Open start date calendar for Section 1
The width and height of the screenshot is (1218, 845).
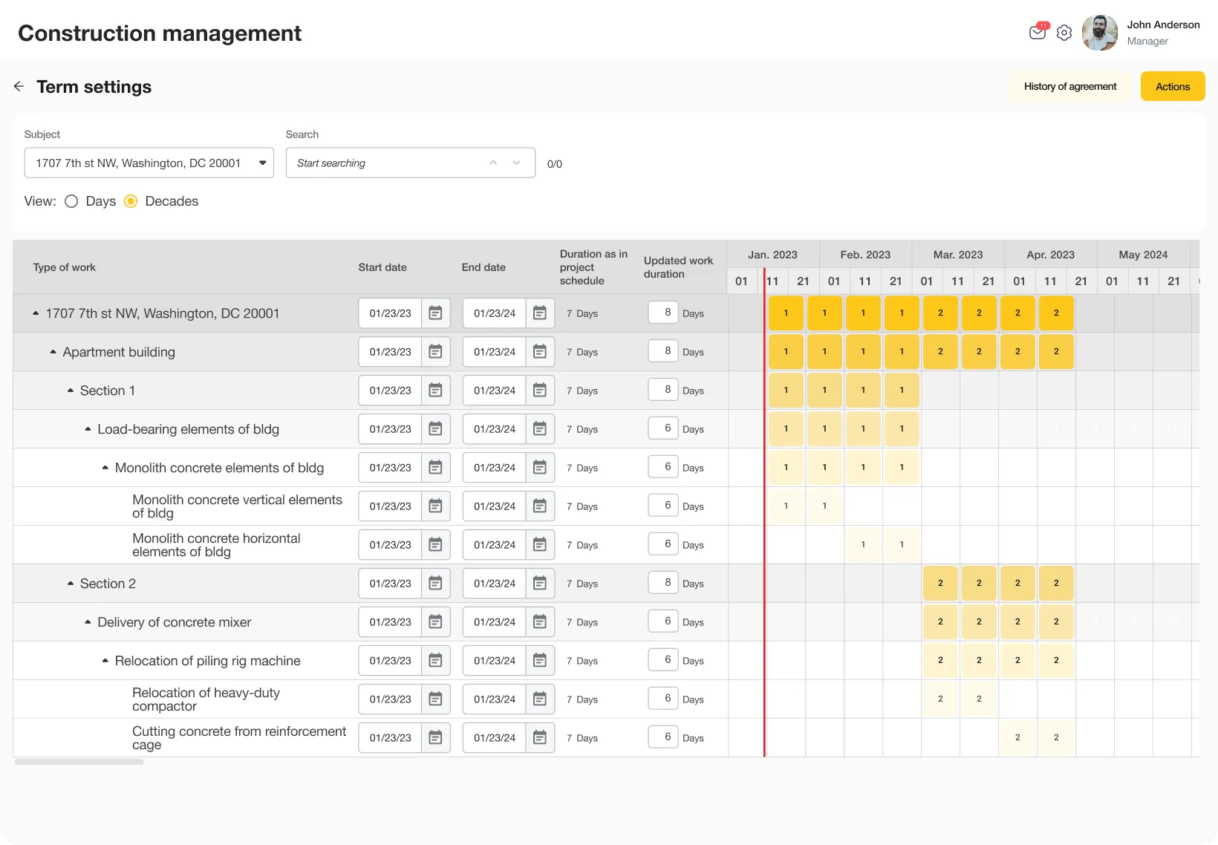[436, 391]
